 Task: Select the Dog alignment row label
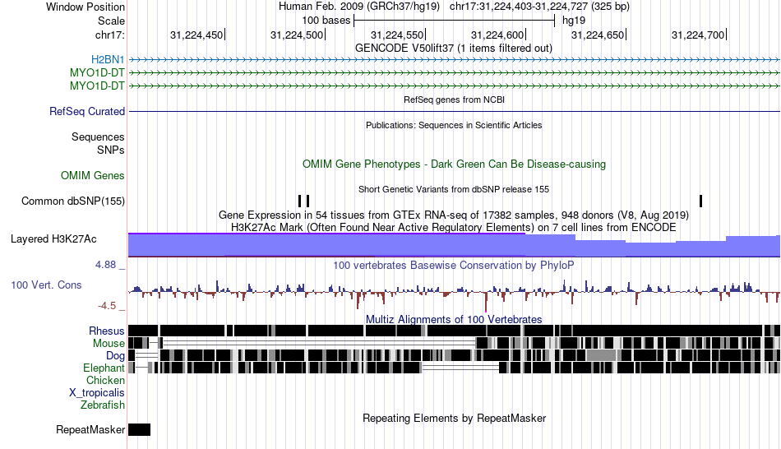[115, 356]
